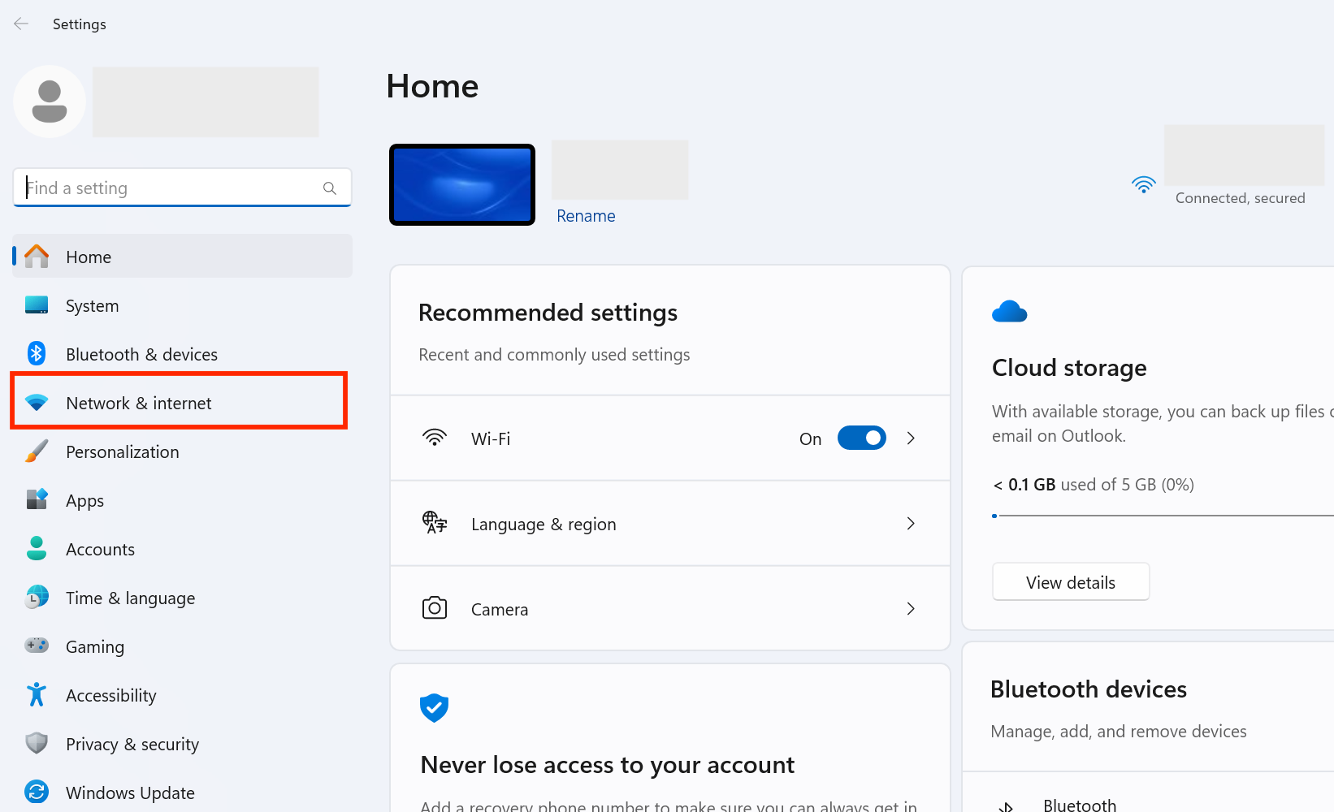Click the back arrow in Settings header
This screenshot has width=1334, height=812.
(21, 24)
